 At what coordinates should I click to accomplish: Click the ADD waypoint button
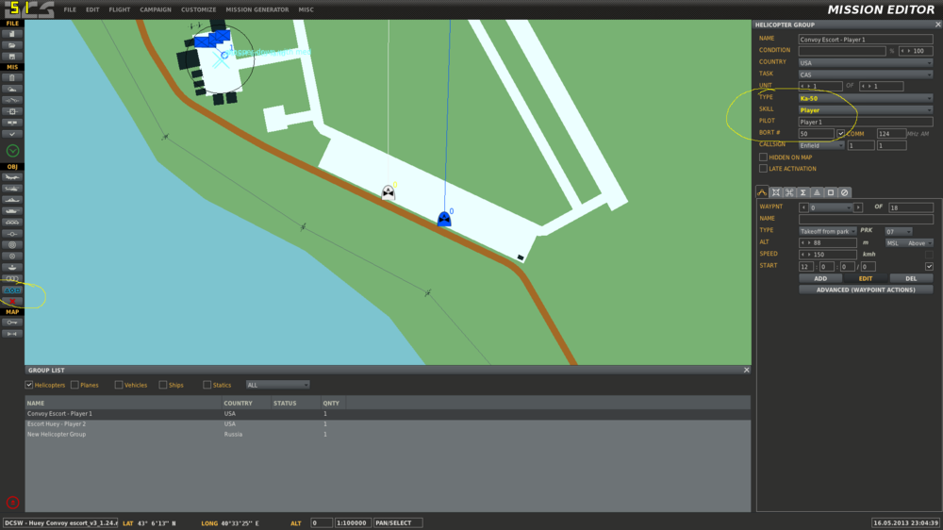pyautogui.click(x=820, y=278)
